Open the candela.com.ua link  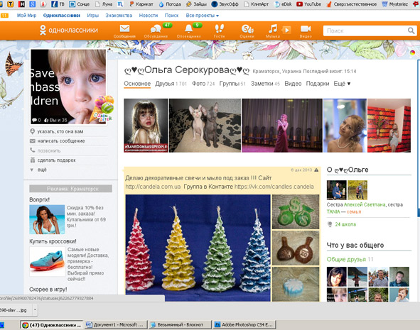[x=153, y=187]
